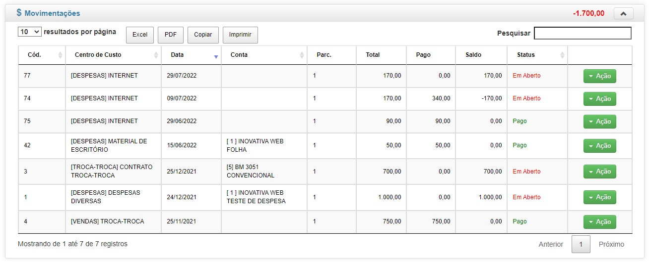Sort by Centro de Custo column arrows

click(156, 55)
